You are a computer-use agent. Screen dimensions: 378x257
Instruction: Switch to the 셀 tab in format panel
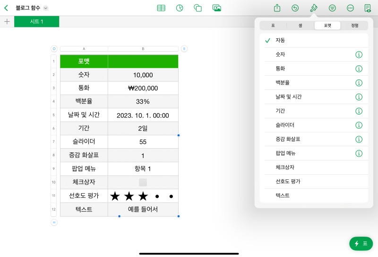(x=301, y=26)
